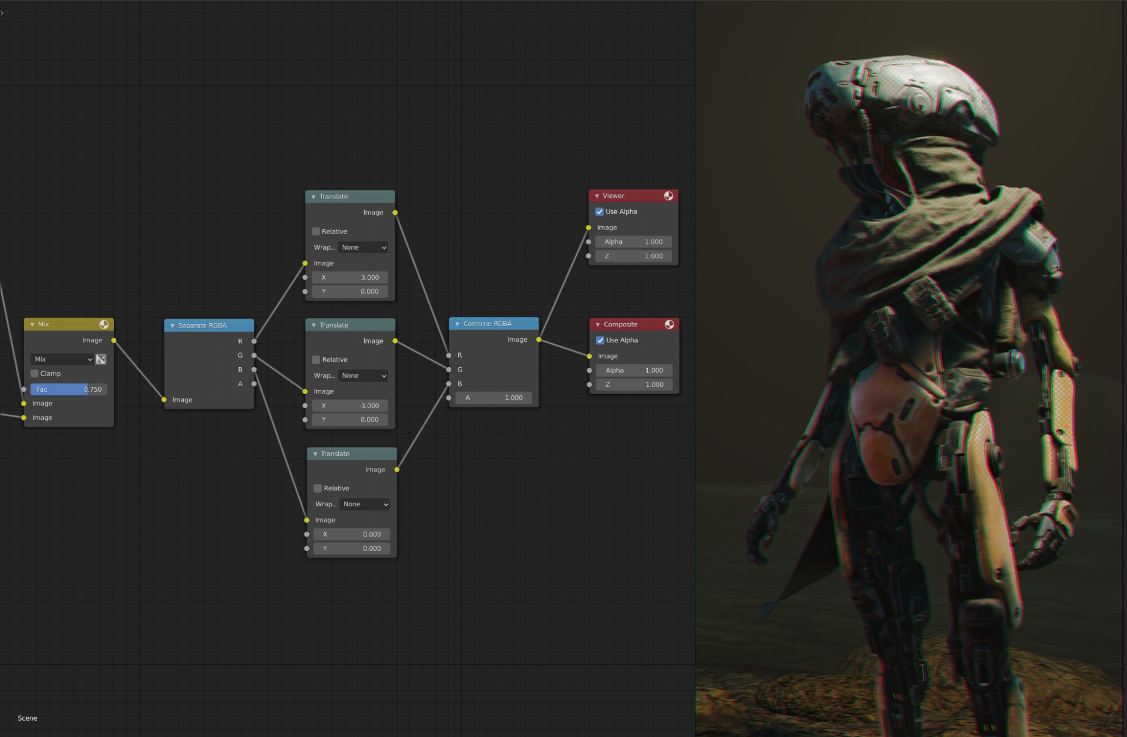The image size is (1127, 737).
Task: Enable Relative on top Translate node
Action: pos(316,231)
